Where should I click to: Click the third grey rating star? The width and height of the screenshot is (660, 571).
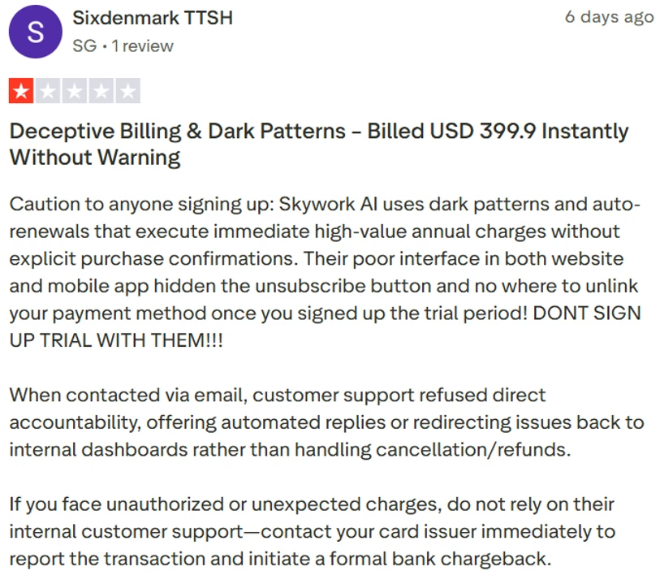tap(75, 90)
